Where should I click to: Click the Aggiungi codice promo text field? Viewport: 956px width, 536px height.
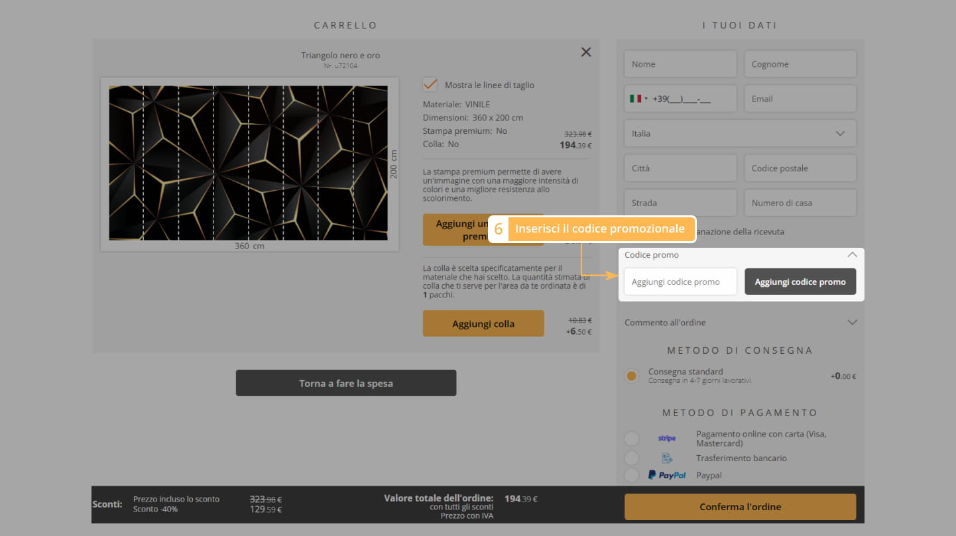pyautogui.click(x=680, y=282)
